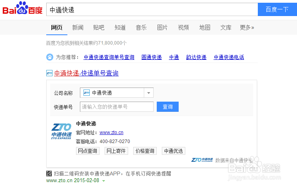The height and width of the screenshot is (188, 297).
Task: Switch to the 知道 tab
Action: 120,28
